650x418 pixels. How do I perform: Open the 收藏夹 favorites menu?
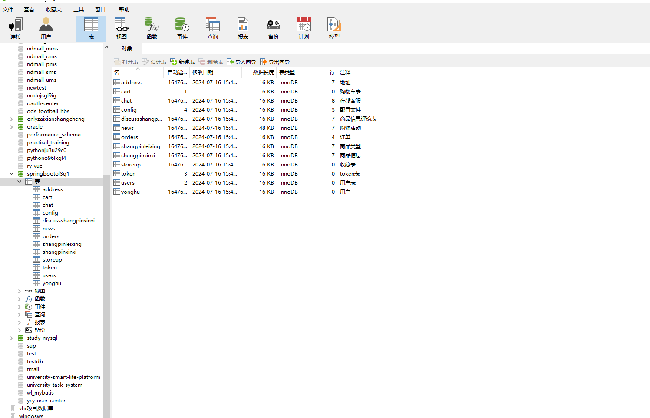tap(54, 9)
